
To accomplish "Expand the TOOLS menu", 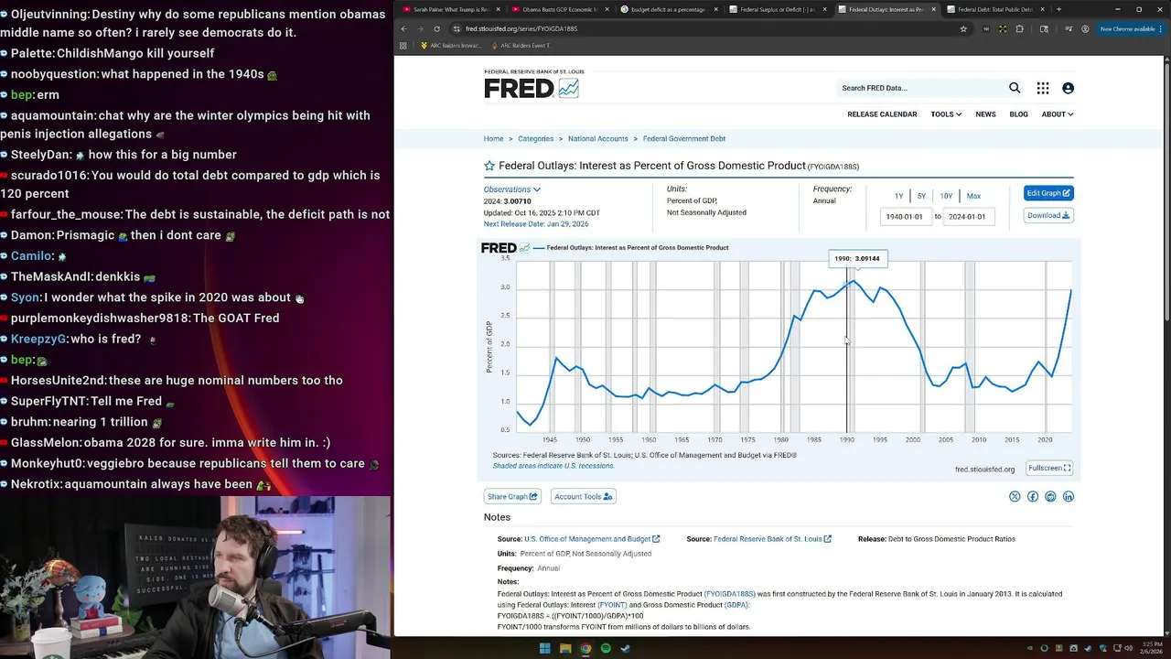I will click(x=946, y=114).
